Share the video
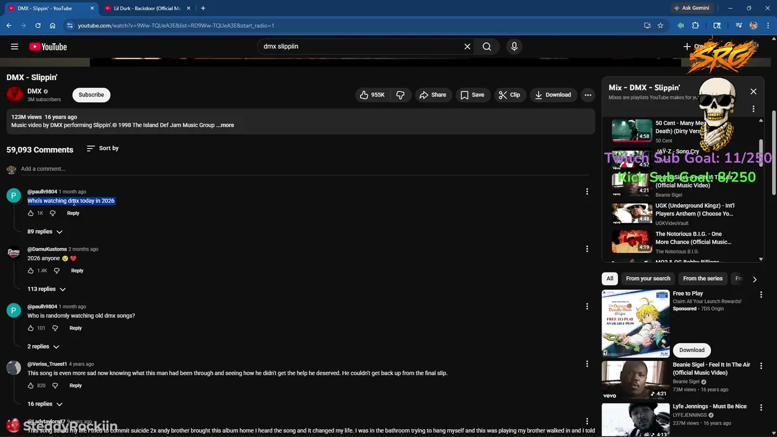The image size is (777, 437). click(432, 95)
